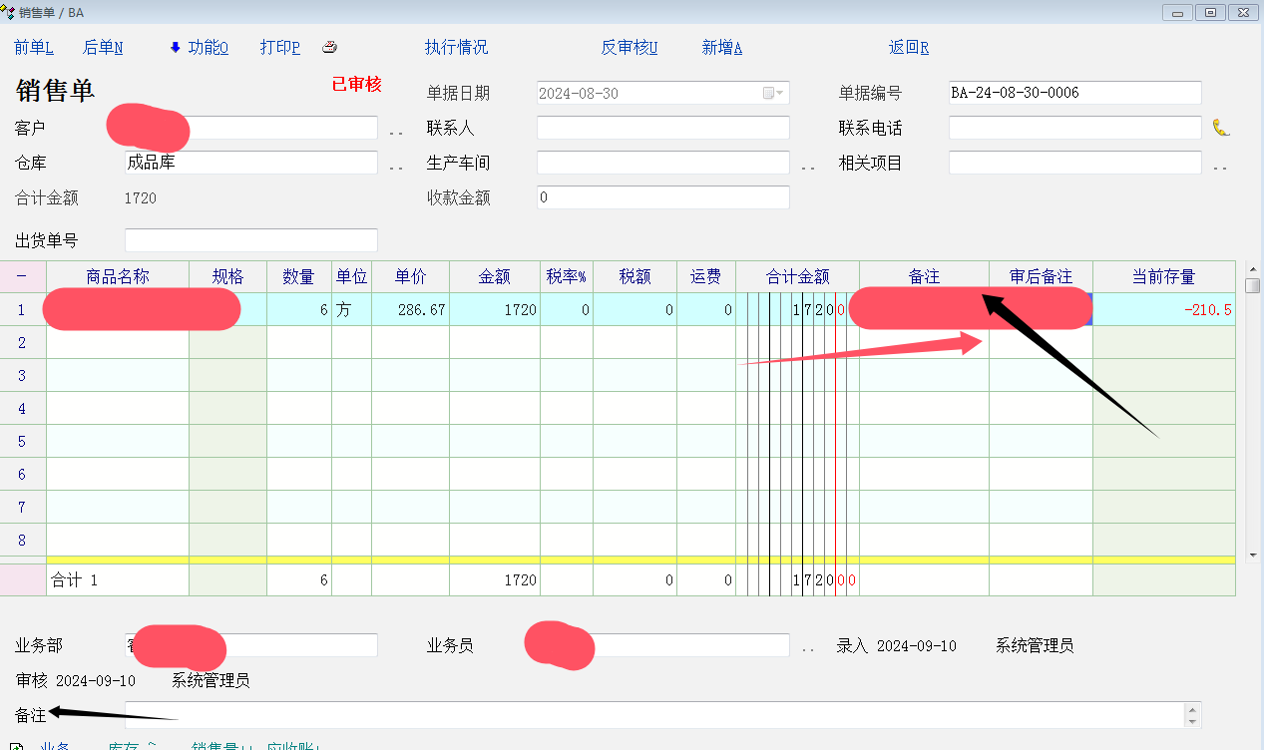Open the 打印P print menu
This screenshot has width=1264, height=750.
pos(279,48)
